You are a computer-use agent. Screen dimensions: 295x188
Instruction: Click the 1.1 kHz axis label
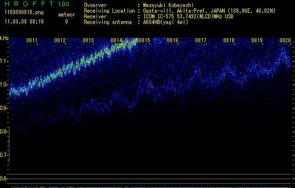click(4, 61)
